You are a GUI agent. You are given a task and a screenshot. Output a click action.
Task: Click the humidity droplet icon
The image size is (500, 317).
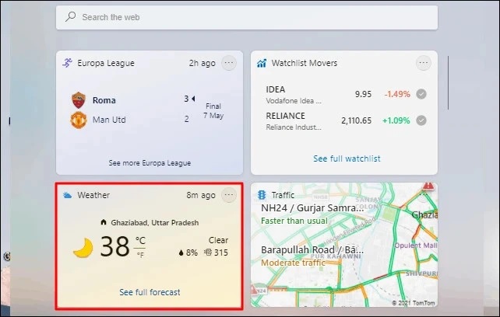tap(181, 253)
